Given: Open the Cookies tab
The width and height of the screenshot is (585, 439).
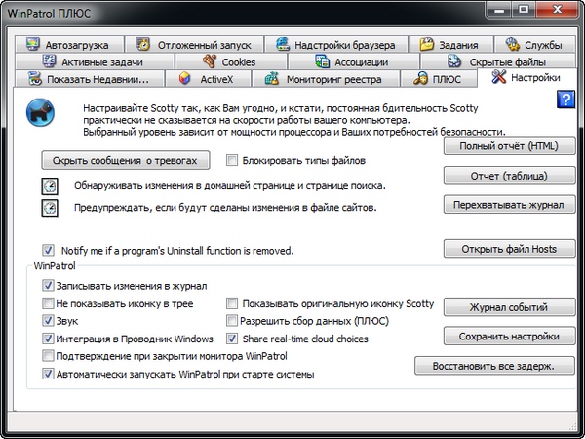Looking at the screenshot, I should point(229,61).
